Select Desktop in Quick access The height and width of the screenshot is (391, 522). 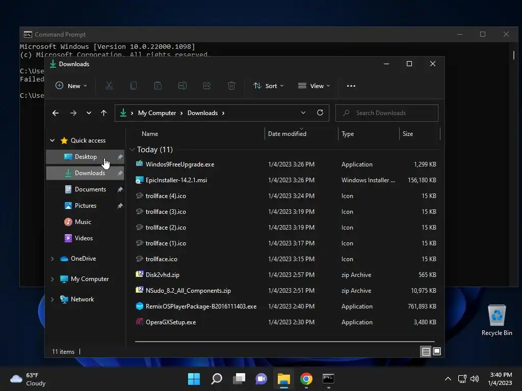pos(85,157)
